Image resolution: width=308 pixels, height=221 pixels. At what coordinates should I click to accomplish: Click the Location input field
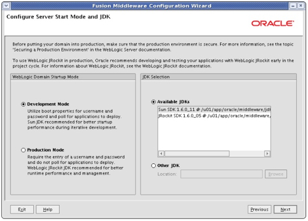tap(222, 174)
